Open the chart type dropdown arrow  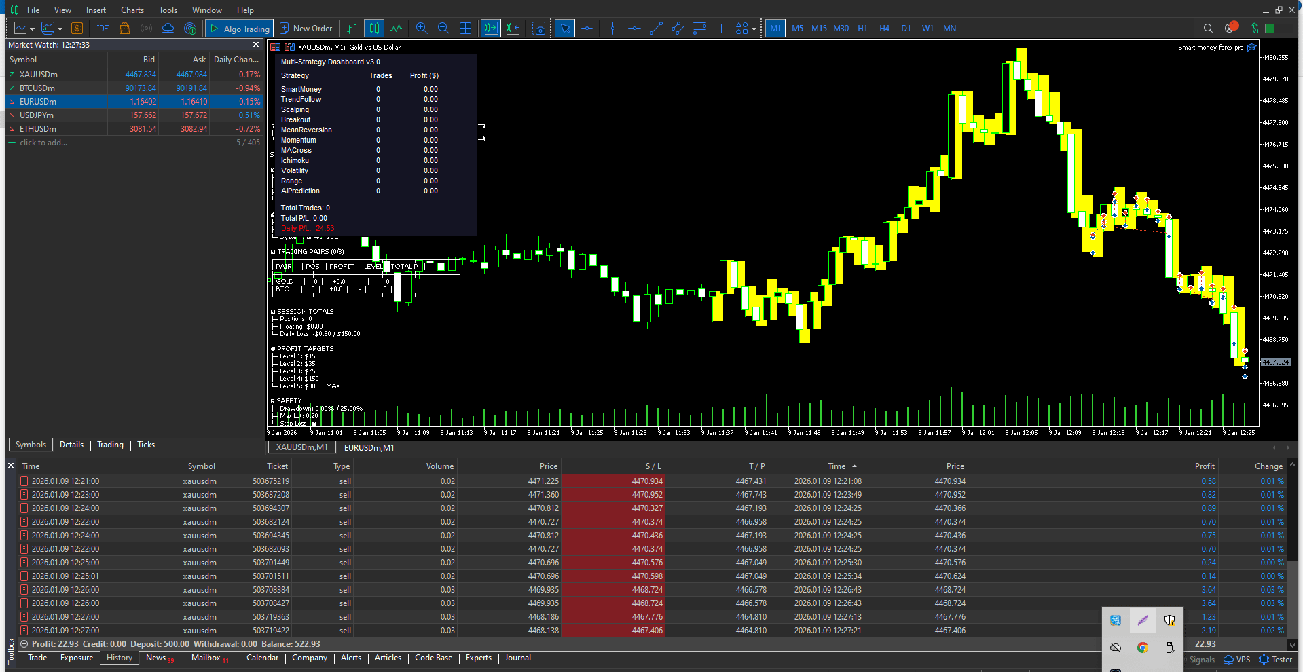[x=32, y=29]
